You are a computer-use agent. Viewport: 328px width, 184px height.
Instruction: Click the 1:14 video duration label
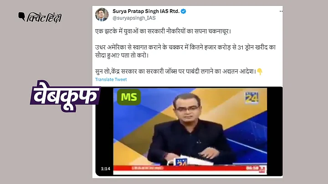[105, 169]
